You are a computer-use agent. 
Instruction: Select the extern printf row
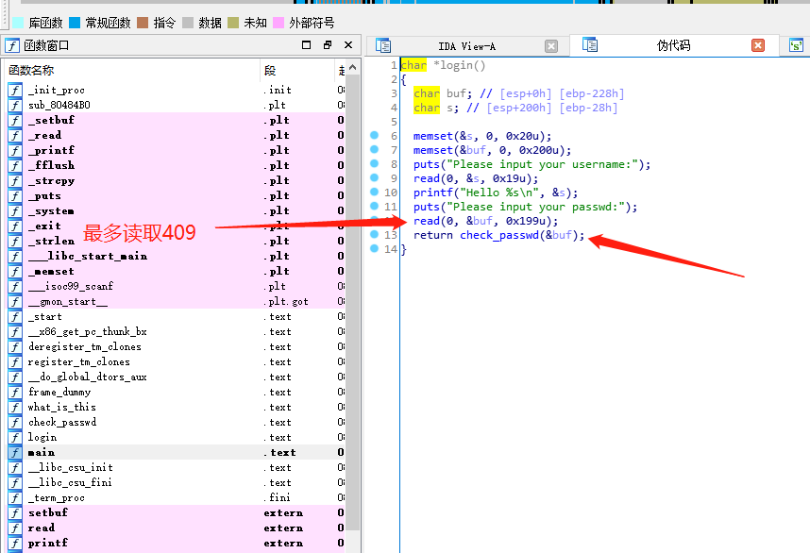176,544
